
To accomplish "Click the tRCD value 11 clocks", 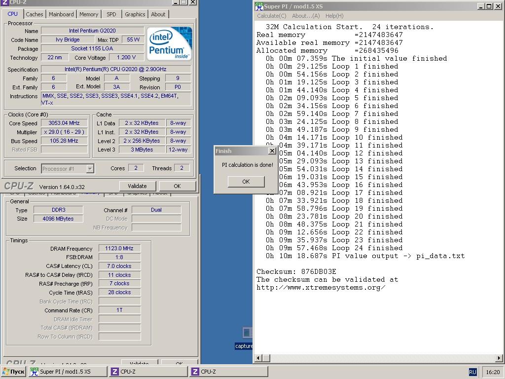I will pos(119,275).
